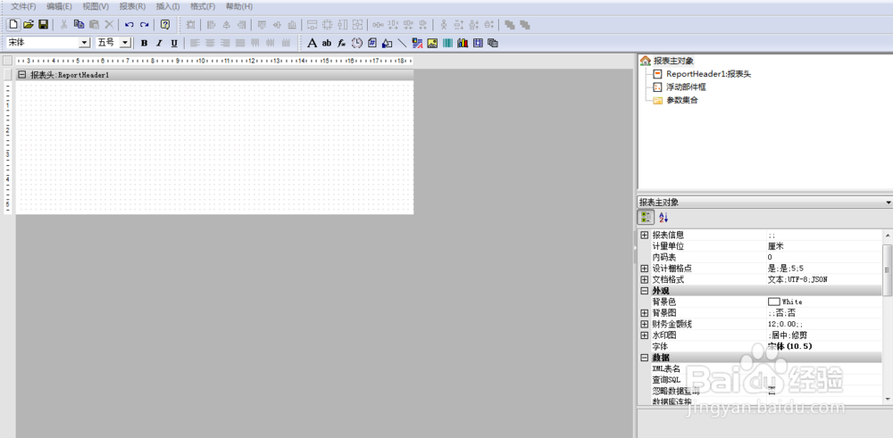This screenshot has width=893, height=438.
Task: Open a report file via folder icon
Action: pyautogui.click(x=29, y=24)
